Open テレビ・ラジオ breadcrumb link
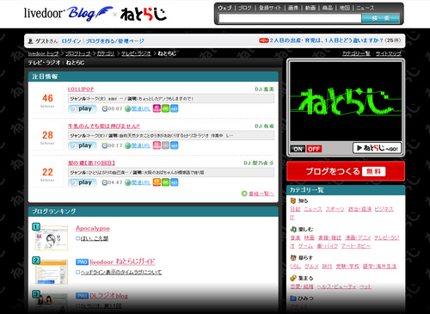The width and height of the screenshot is (430, 314). pos(136,53)
